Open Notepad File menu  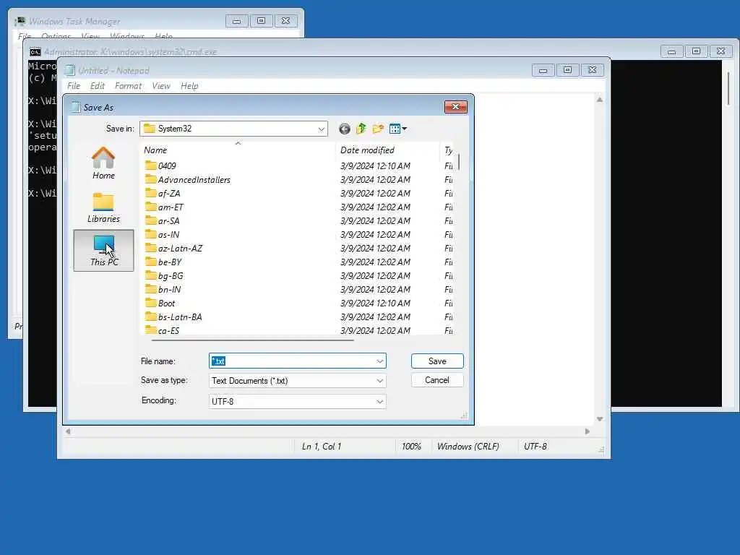click(74, 86)
